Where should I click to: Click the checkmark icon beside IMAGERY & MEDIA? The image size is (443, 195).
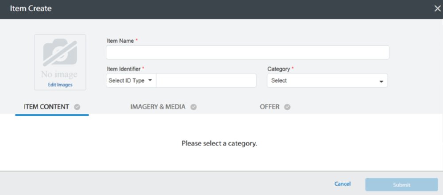tap(194, 107)
